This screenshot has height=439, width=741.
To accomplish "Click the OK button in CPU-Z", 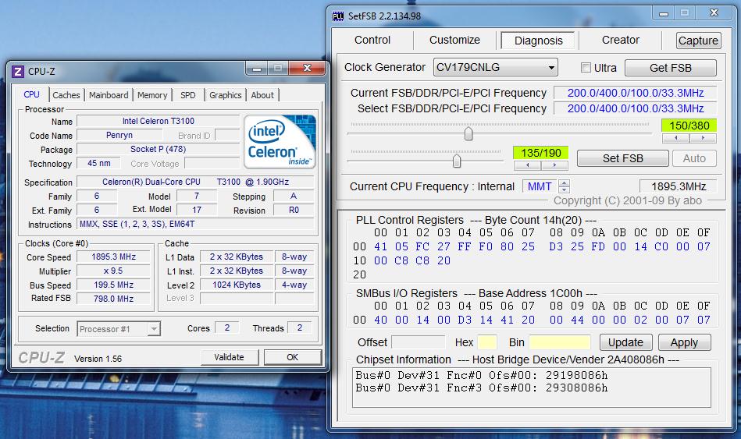I will pyautogui.click(x=293, y=357).
